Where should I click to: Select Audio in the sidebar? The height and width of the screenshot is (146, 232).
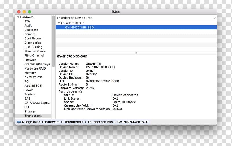coord(28,25)
